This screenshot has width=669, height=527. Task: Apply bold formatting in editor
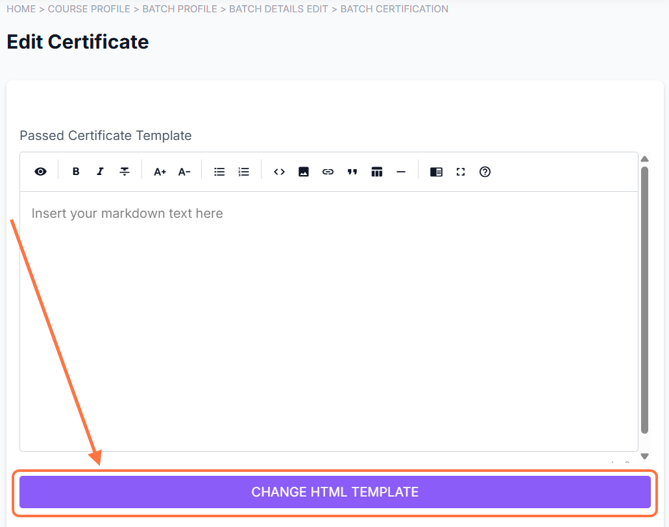[76, 172]
